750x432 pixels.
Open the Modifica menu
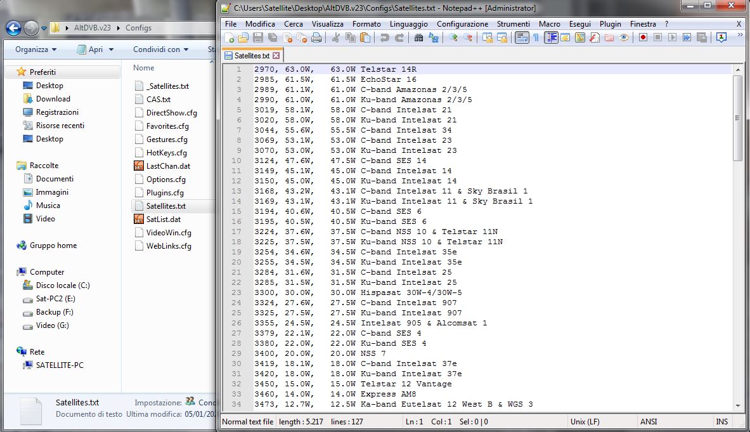pyautogui.click(x=260, y=24)
